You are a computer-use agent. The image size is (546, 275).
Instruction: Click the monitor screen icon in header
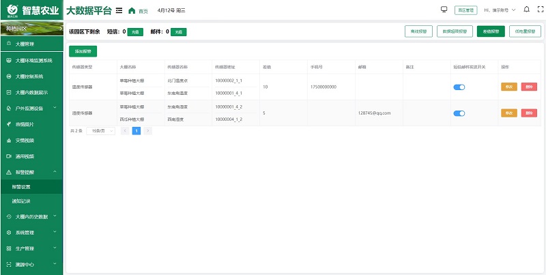pyautogui.click(x=444, y=10)
